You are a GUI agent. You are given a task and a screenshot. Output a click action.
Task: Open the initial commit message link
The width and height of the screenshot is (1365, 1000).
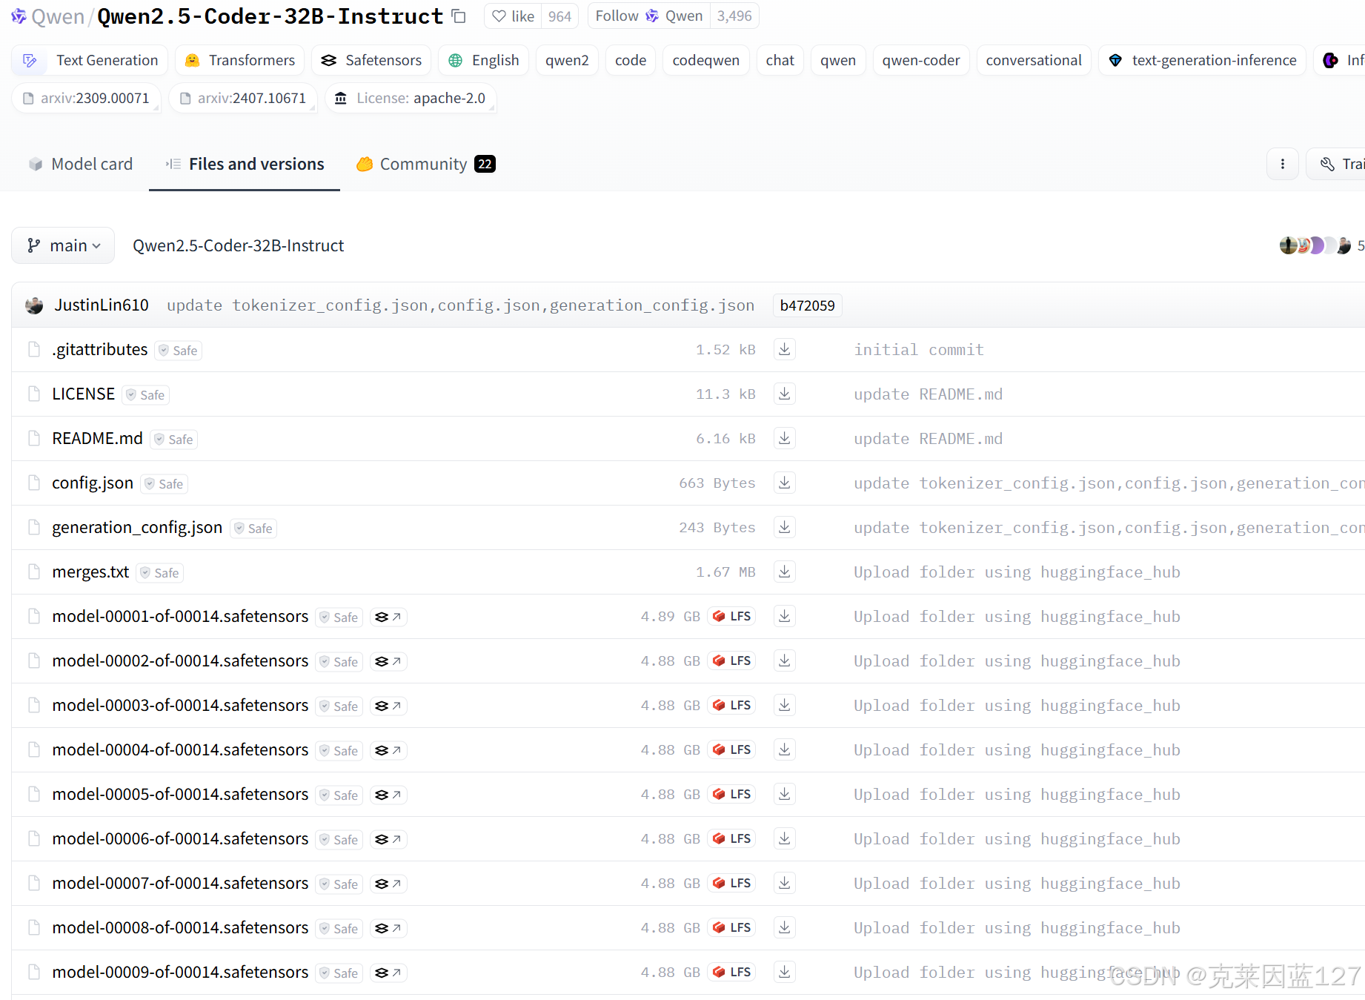pyautogui.click(x=919, y=349)
